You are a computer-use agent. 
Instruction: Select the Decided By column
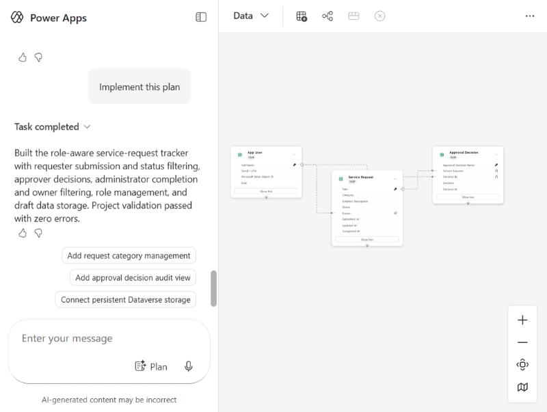[x=468, y=177]
